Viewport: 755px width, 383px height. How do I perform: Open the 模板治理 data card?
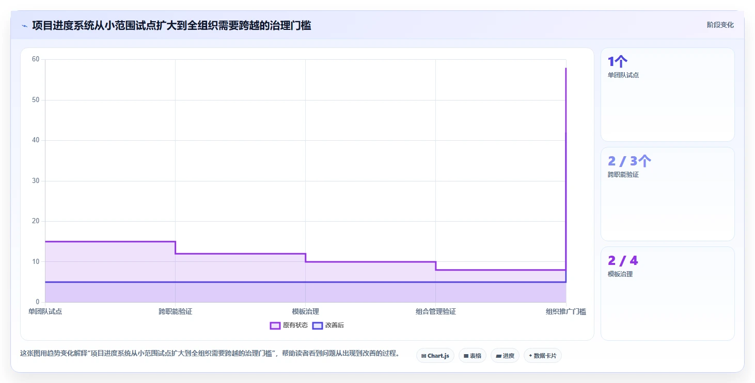pos(667,293)
